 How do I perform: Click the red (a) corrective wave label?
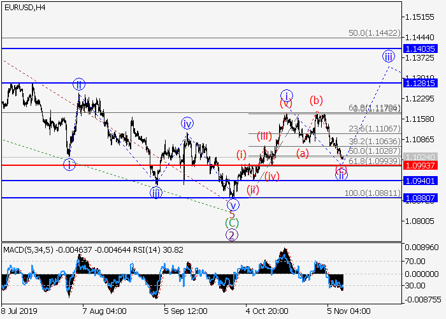(x=302, y=152)
